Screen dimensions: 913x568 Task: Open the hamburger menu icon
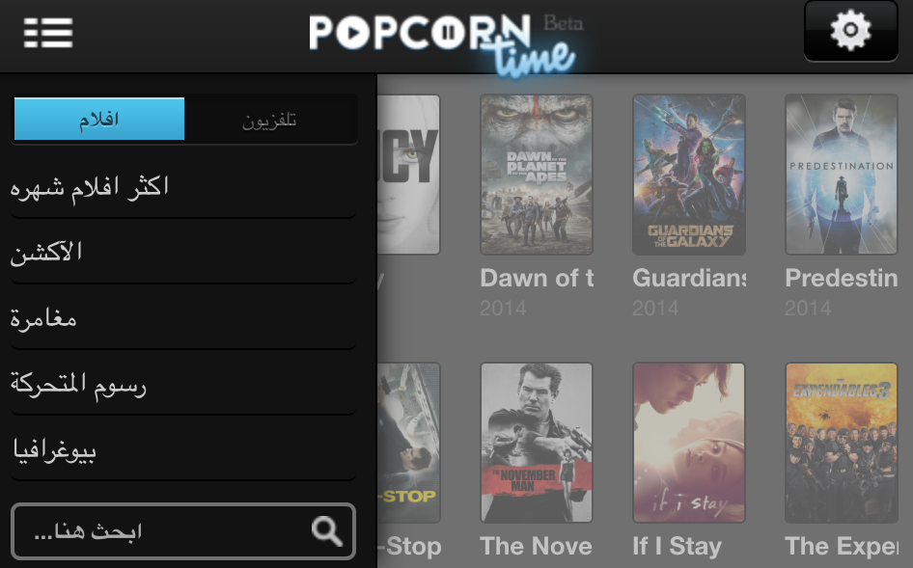coord(48,33)
